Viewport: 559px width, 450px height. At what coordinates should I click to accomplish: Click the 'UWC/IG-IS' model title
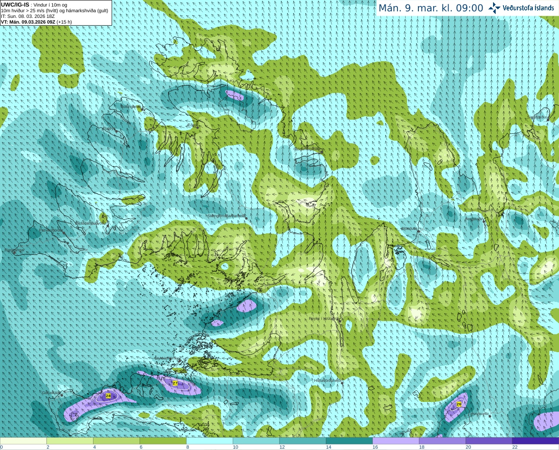point(15,4)
